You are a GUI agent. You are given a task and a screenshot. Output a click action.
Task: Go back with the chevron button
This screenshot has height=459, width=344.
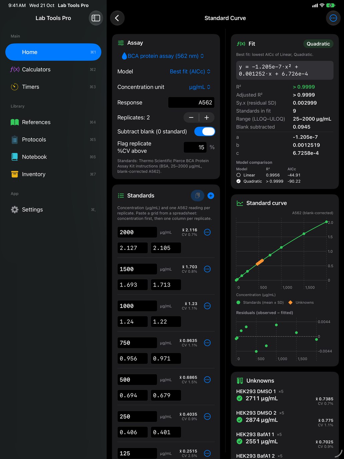coord(117,18)
